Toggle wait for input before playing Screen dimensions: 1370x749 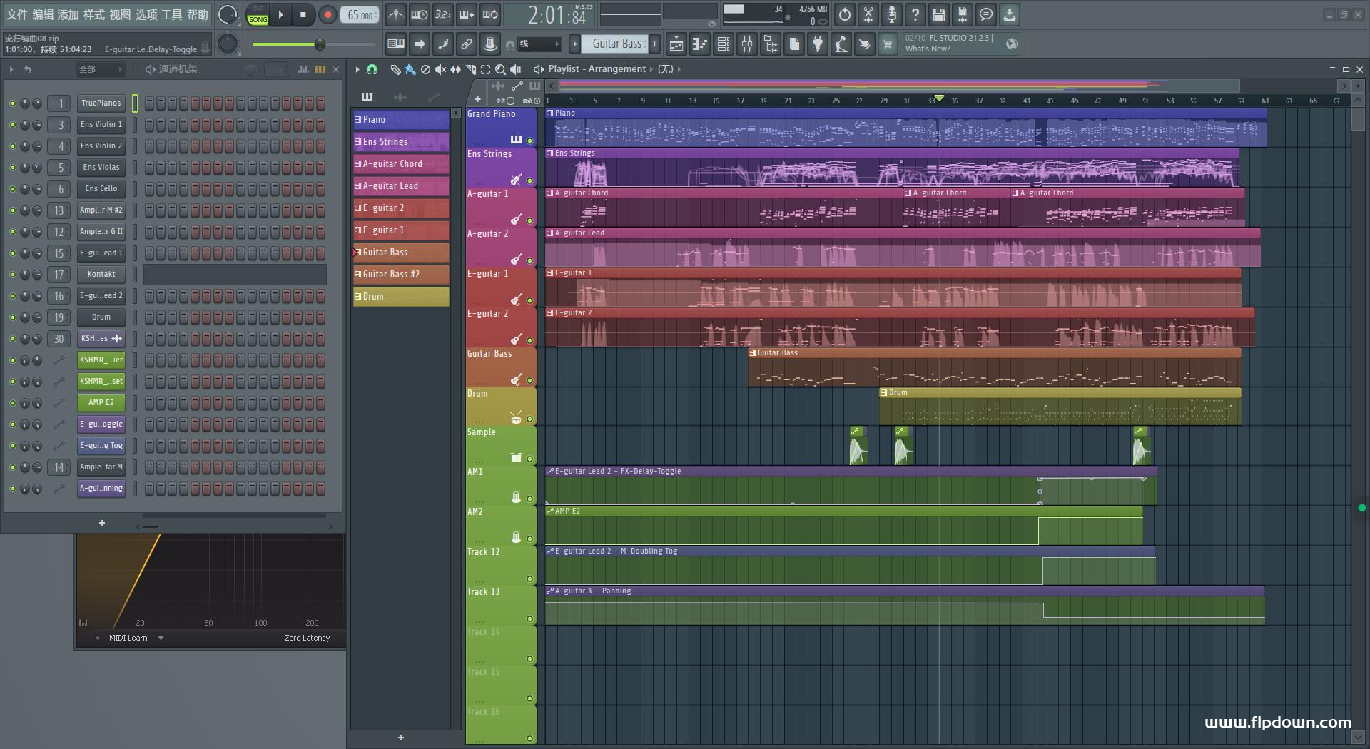click(x=420, y=14)
